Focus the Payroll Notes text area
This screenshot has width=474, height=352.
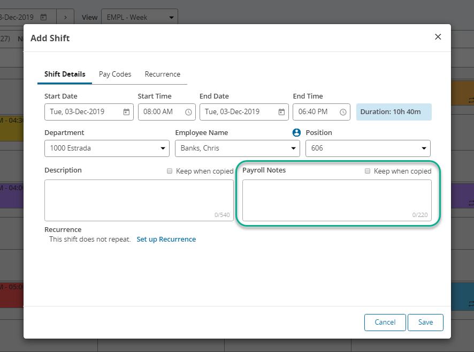[337, 200]
